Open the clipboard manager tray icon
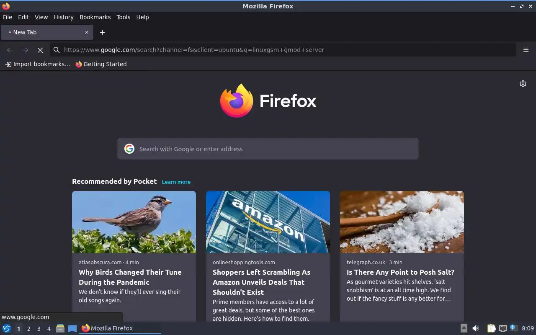The image size is (536, 335). (491, 328)
